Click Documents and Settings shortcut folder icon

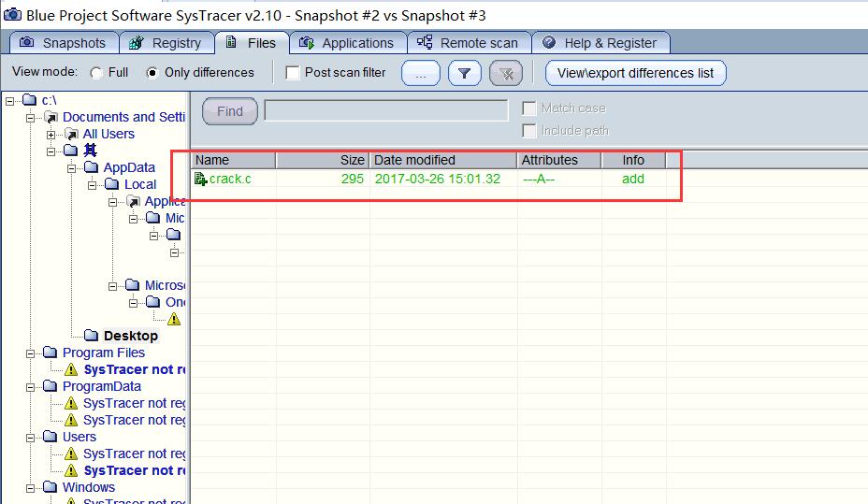[x=51, y=117]
